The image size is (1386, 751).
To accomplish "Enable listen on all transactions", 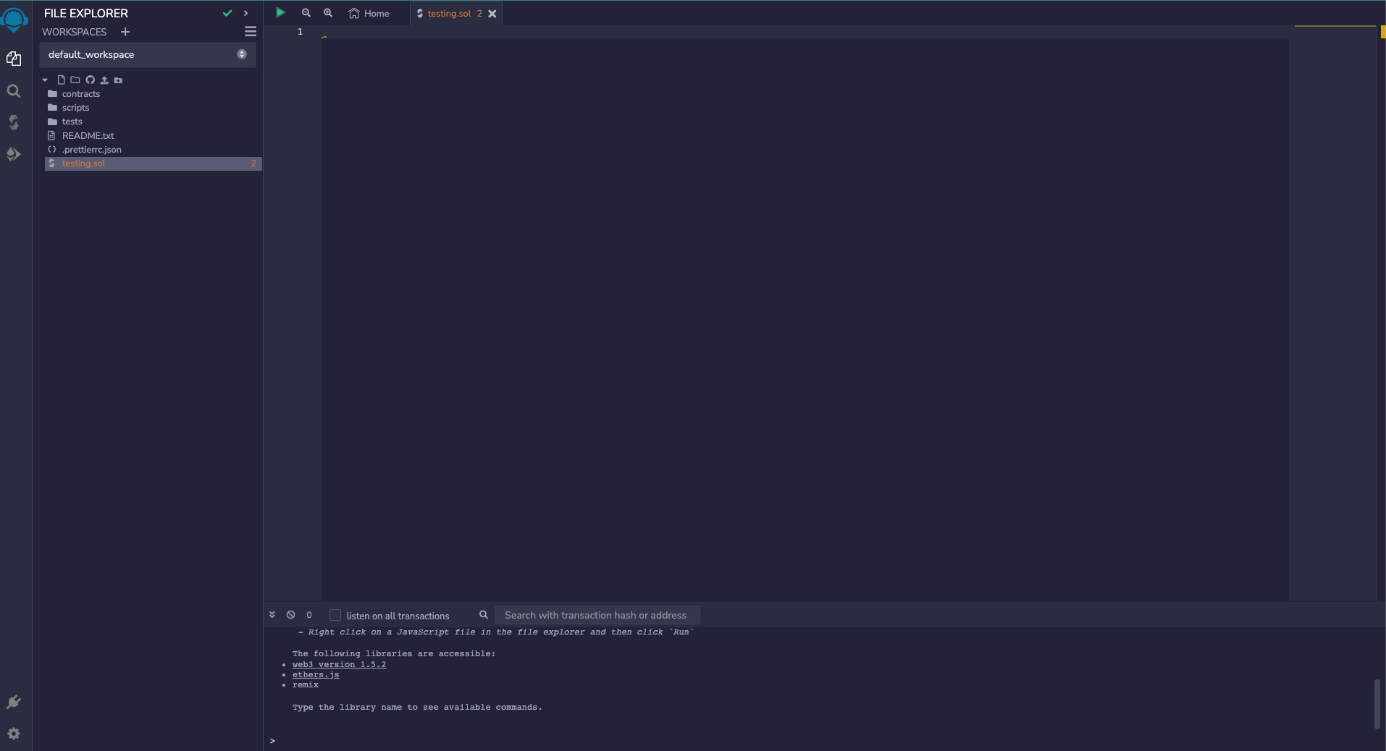I will [335, 614].
